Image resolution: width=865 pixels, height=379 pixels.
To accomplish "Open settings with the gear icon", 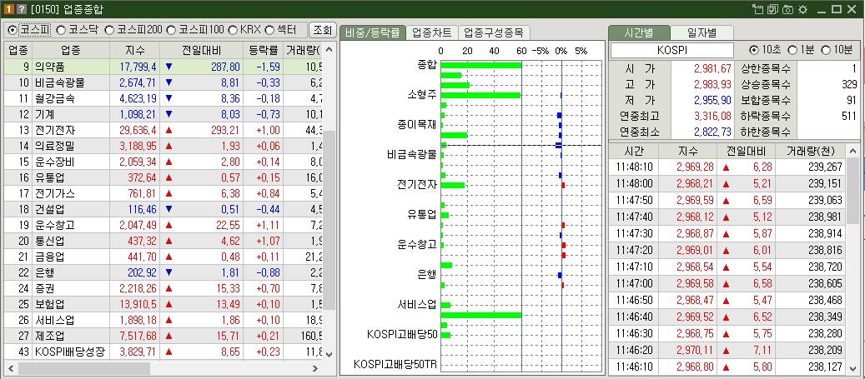I will click(x=802, y=9).
